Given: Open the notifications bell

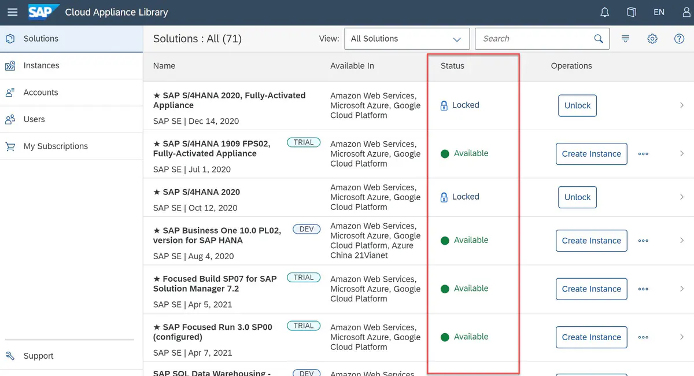Looking at the screenshot, I should pos(605,12).
